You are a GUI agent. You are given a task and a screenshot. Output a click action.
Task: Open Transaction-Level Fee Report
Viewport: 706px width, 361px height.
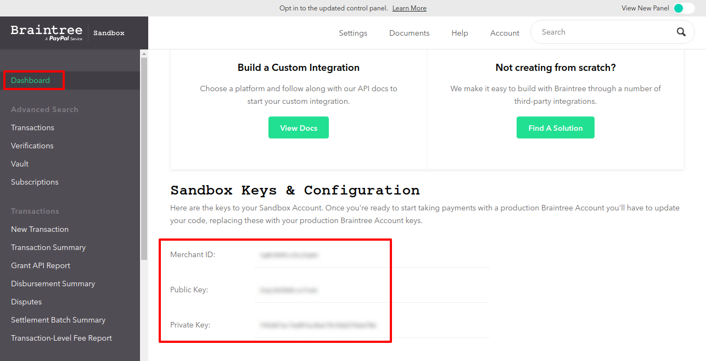coord(61,338)
